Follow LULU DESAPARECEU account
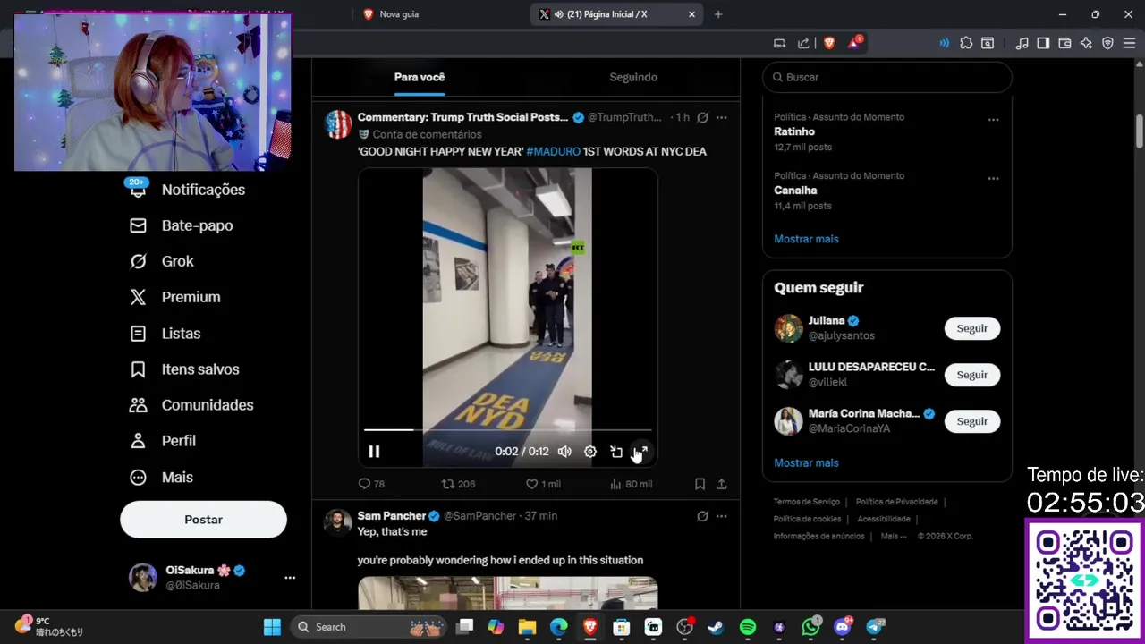 (972, 375)
